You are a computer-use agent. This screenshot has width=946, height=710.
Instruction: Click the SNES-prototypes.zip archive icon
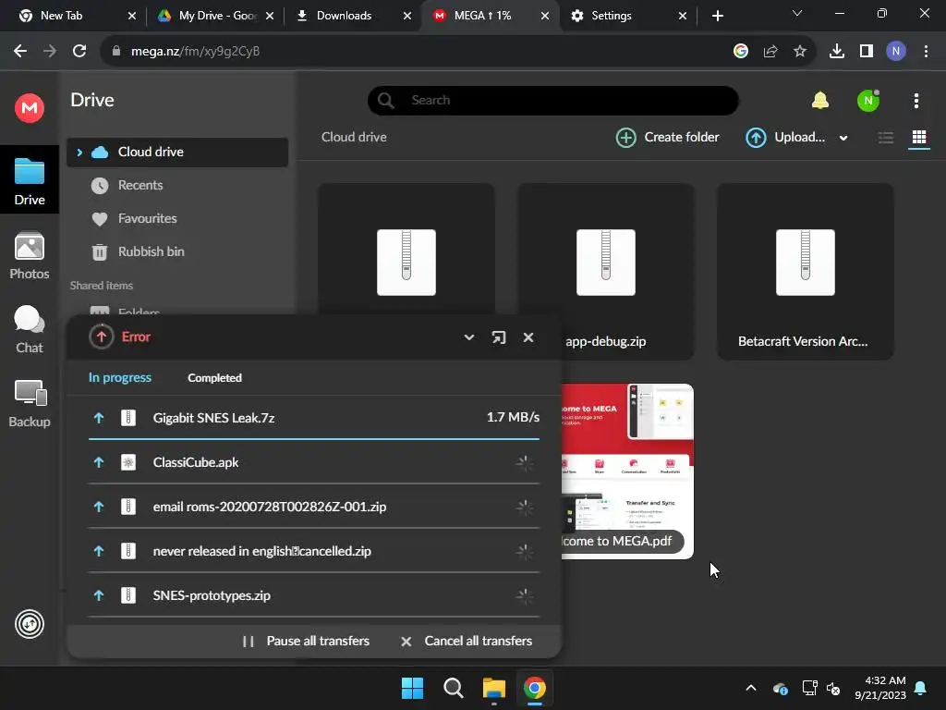[128, 595]
